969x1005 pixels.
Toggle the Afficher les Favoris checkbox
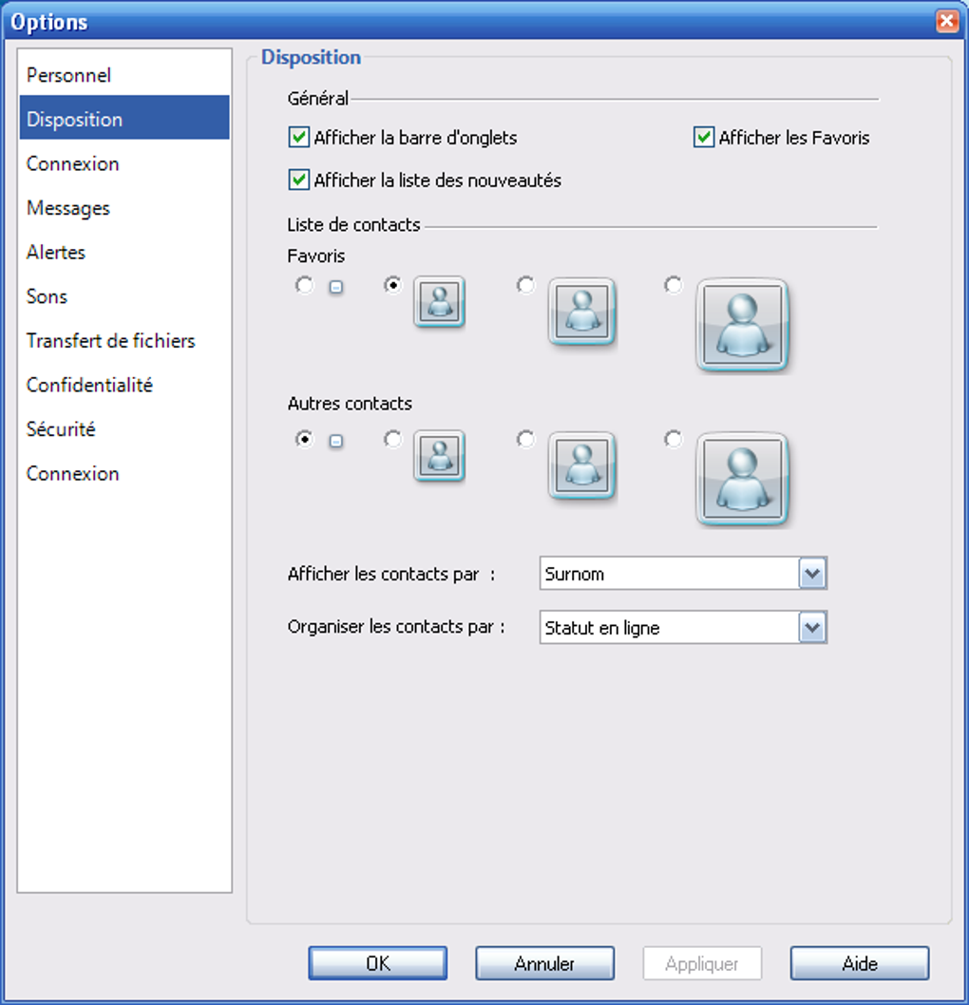point(704,137)
